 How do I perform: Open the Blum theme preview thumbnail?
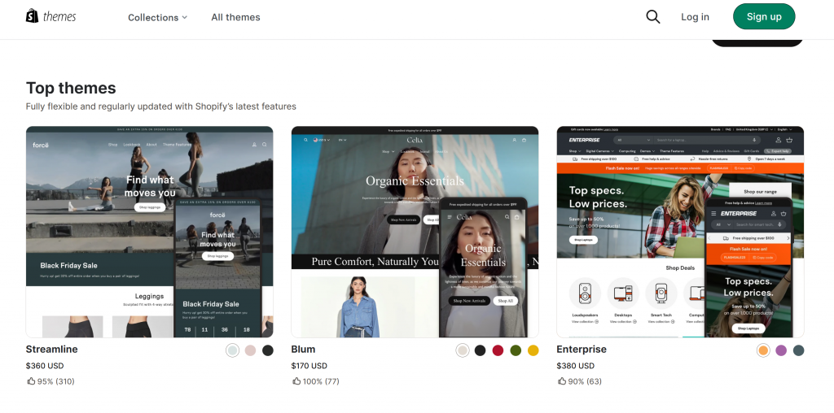415,232
